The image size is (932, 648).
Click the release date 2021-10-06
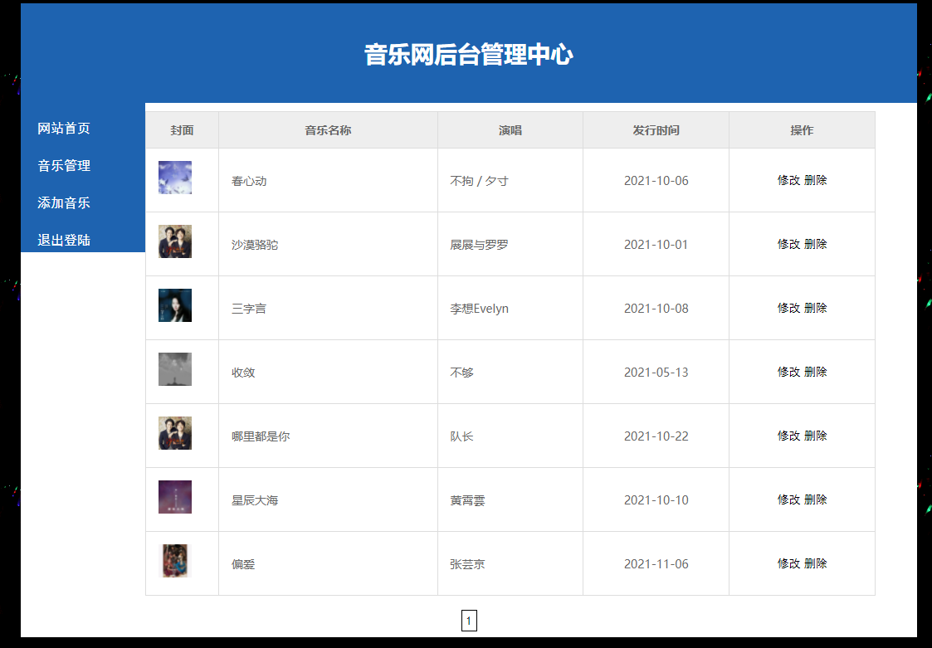pos(656,181)
